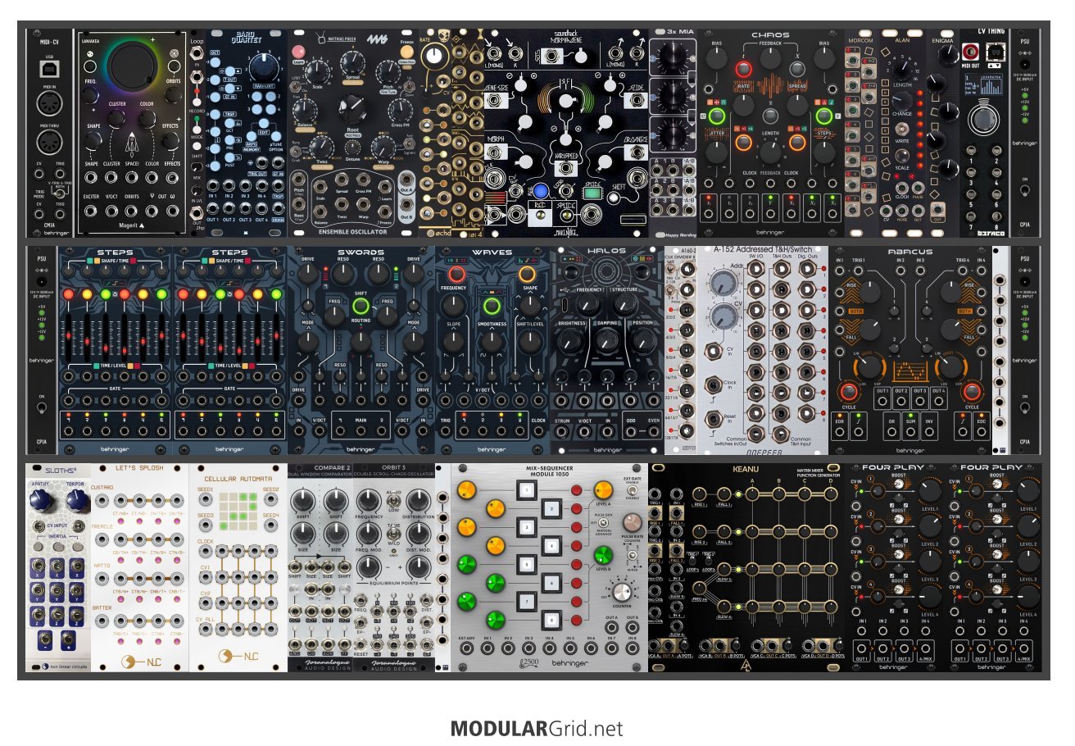Toggle the WRITE switch on the ALAN module
The image size is (1075, 746).
(901, 130)
